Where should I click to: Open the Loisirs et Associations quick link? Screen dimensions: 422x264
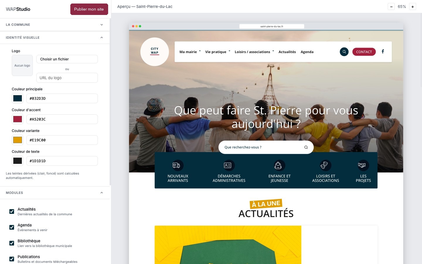pos(326,172)
